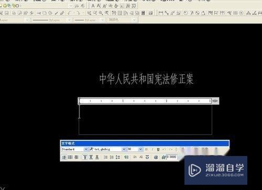Click the 文字格式 title bar
262x190 pixels.
[x=145, y=143]
